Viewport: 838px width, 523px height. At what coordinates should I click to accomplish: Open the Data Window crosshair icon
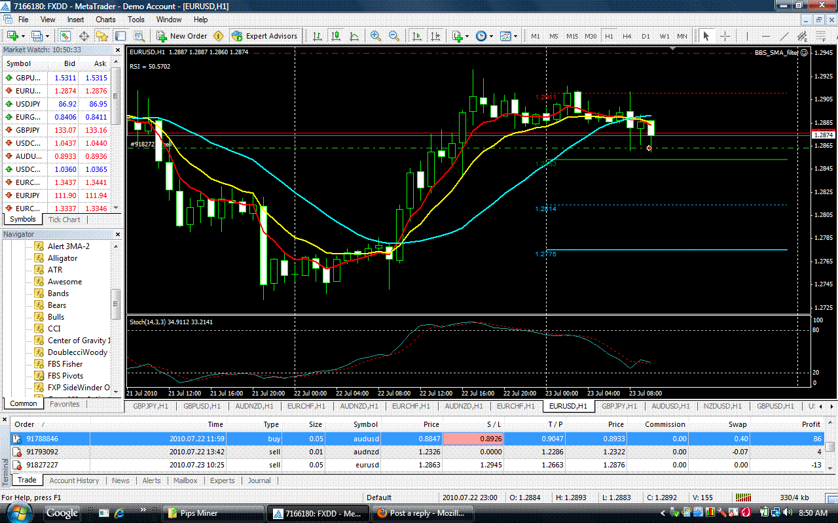[x=84, y=36]
